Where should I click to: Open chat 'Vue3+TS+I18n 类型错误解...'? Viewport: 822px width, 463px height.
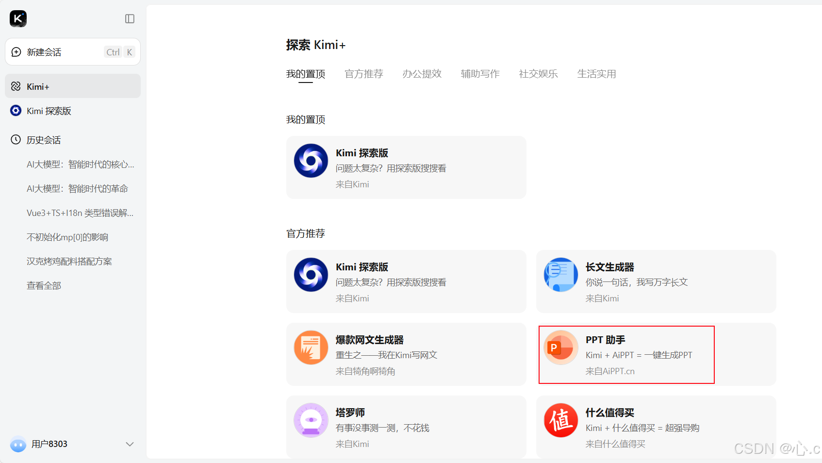coord(80,213)
